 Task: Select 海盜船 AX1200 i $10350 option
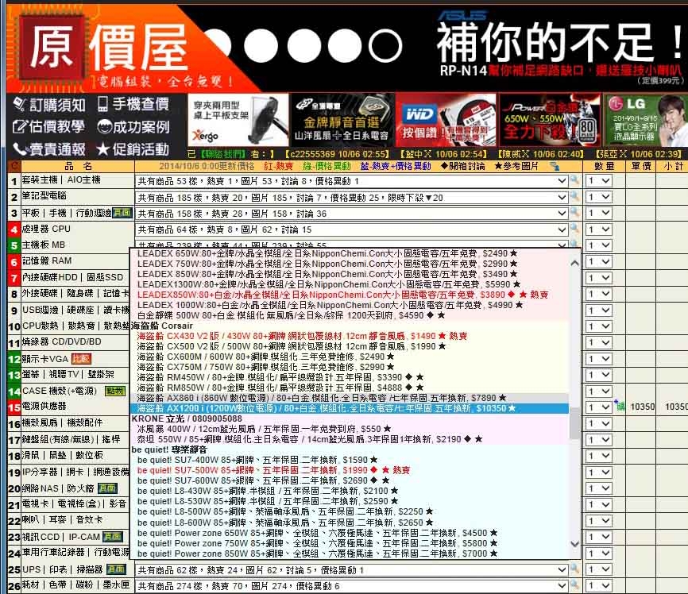350,408
